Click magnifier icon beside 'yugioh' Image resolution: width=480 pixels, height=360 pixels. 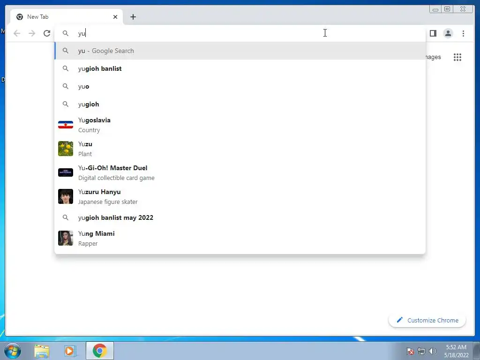tap(66, 104)
